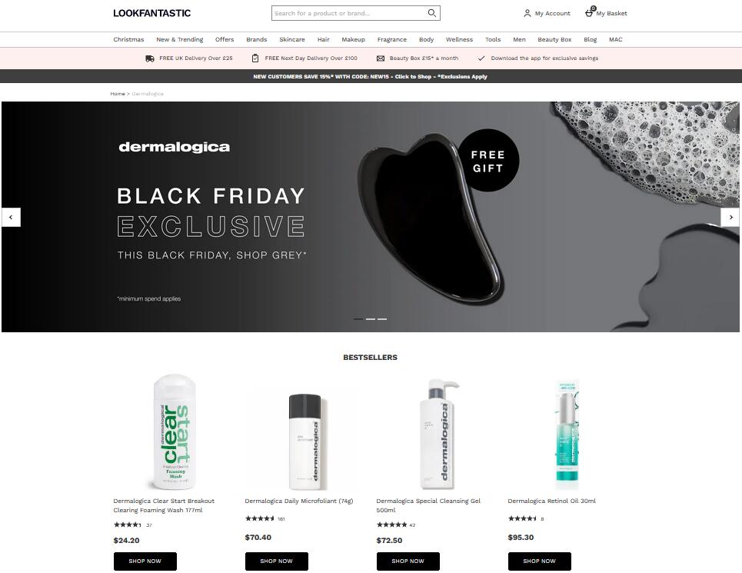This screenshot has height=573, width=742.
Task: Open the Retinol Oil 30ml product image
Action: pyautogui.click(x=567, y=434)
